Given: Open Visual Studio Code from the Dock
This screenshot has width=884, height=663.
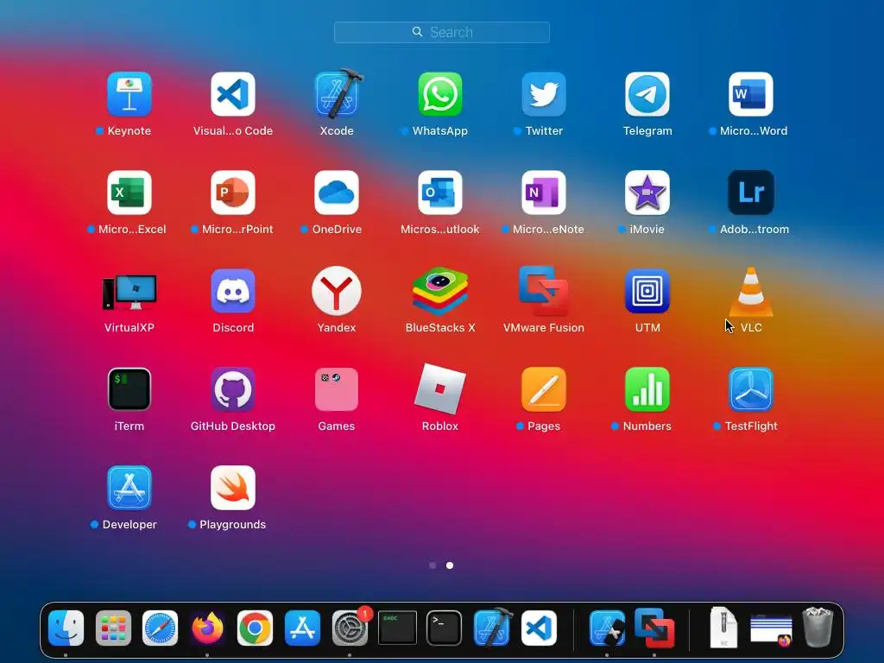Looking at the screenshot, I should coord(539,628).
